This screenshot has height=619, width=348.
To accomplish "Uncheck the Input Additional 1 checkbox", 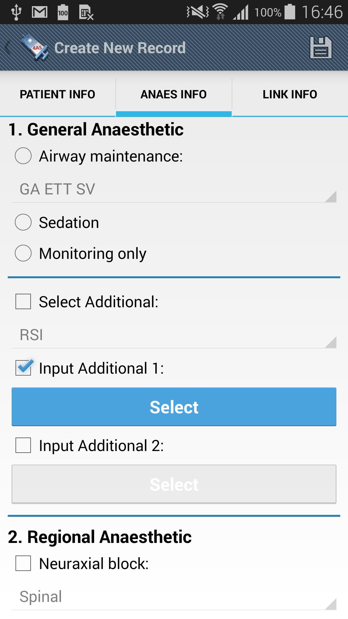I will click(23, 368).
